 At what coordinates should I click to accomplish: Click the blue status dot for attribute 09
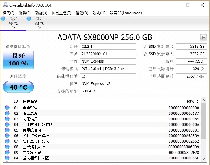point(7,152)
